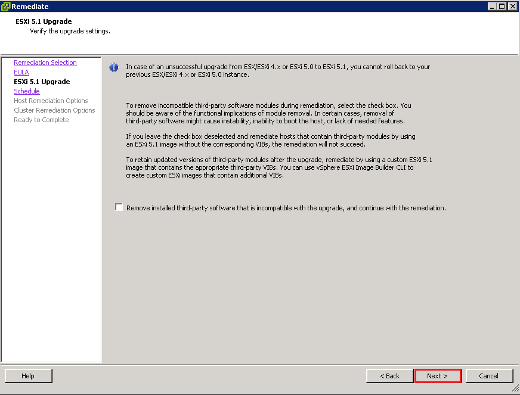This screenshot has width=520, height=395.
Task: Open the EULA step link
Action: click(21, 72)
